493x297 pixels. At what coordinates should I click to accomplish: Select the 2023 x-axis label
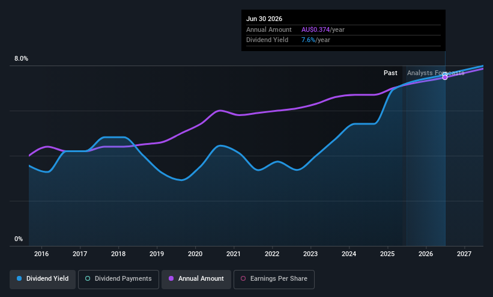click(x=310, y=254)
